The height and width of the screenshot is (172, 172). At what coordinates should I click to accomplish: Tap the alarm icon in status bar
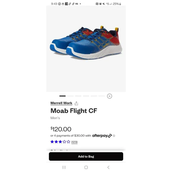tap(100, 4)
